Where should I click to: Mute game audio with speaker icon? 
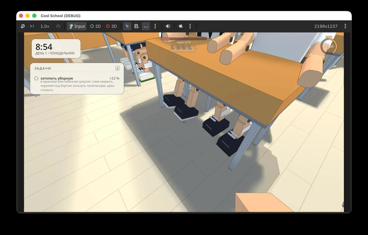tap(168, 26)
